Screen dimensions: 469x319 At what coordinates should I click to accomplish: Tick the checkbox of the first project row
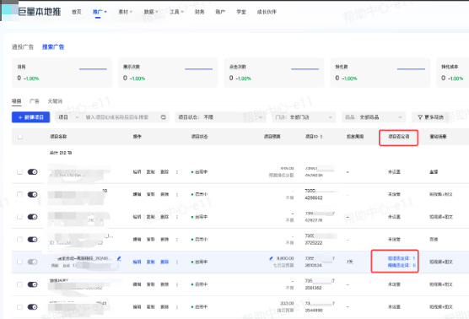point(19,172)
